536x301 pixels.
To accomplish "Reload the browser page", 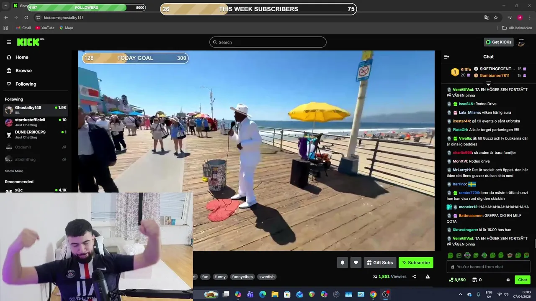I will [x=26, y=18].
